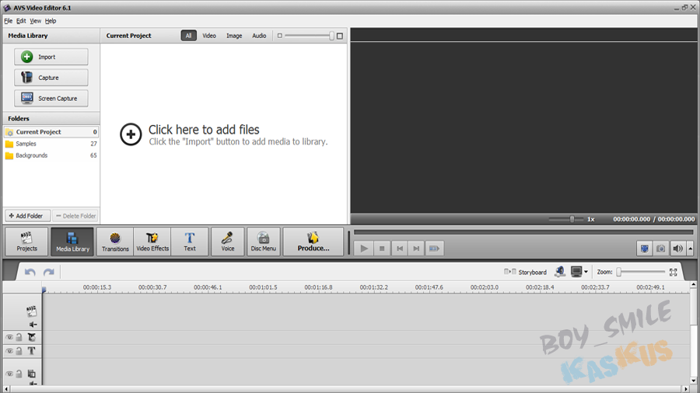Adjust the timeline Zoom slider
700x393 pixels.
click(641, 272)
